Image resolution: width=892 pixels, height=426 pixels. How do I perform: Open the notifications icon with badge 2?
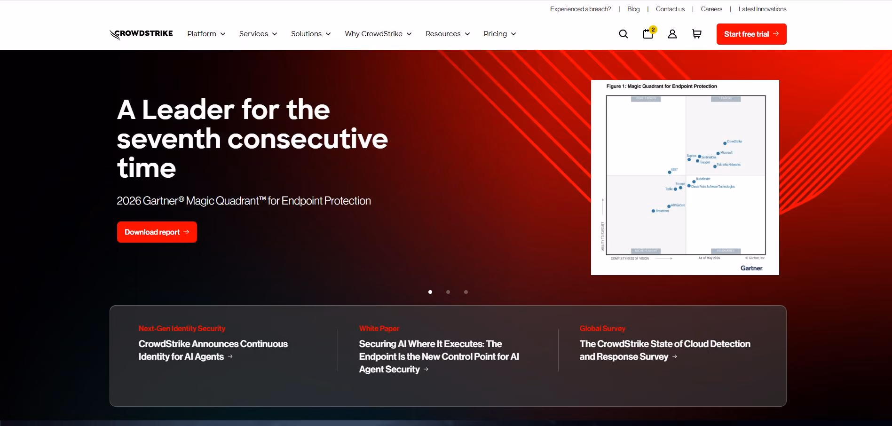pyautogui.click(x=648, y=33)
